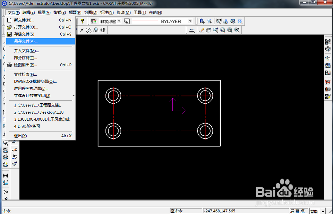333x214 pixels.
Task: Open the 工具(T) menu
Action: [140, 13]
